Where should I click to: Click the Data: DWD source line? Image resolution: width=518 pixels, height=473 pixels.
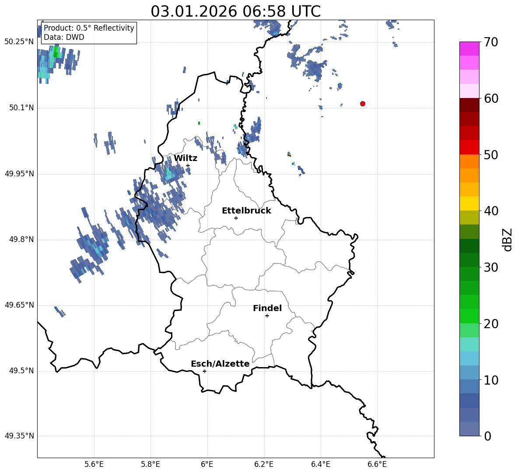(x=64, y=37)
